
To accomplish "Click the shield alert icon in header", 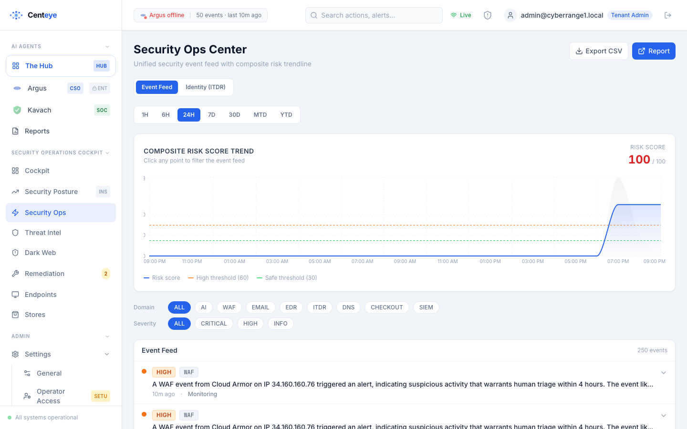I will tap(488, 15).
